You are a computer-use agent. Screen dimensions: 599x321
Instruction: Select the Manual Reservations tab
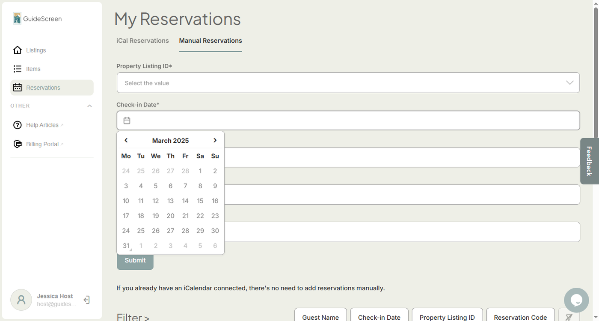coord(211,41)
